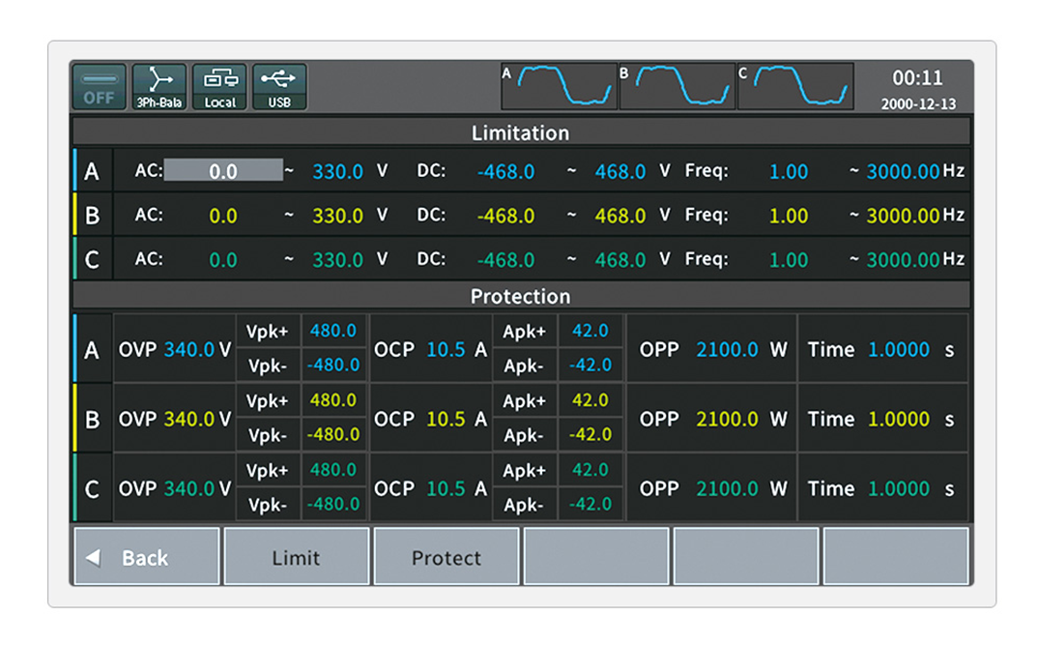Edit phase B Apk- value -42.0

coord(590,434)
